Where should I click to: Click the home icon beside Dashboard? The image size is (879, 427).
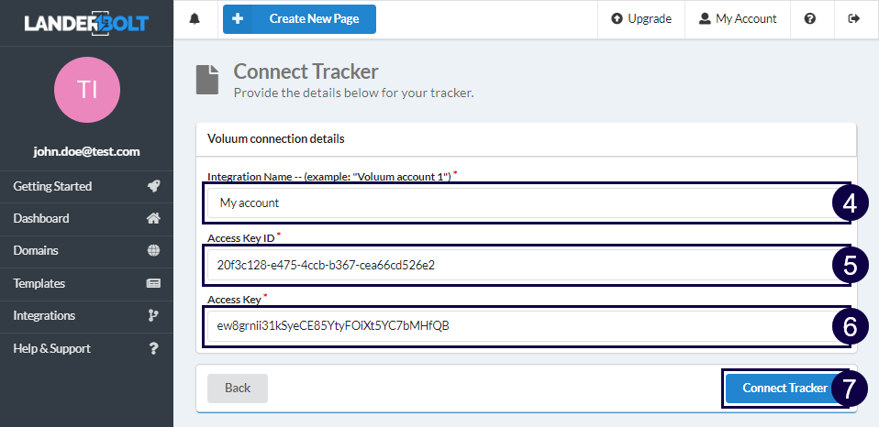click(x=153, y=219)
